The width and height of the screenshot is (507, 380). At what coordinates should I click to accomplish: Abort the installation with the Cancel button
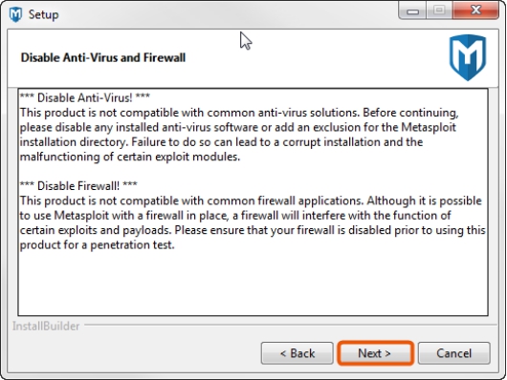click(454, 353)
